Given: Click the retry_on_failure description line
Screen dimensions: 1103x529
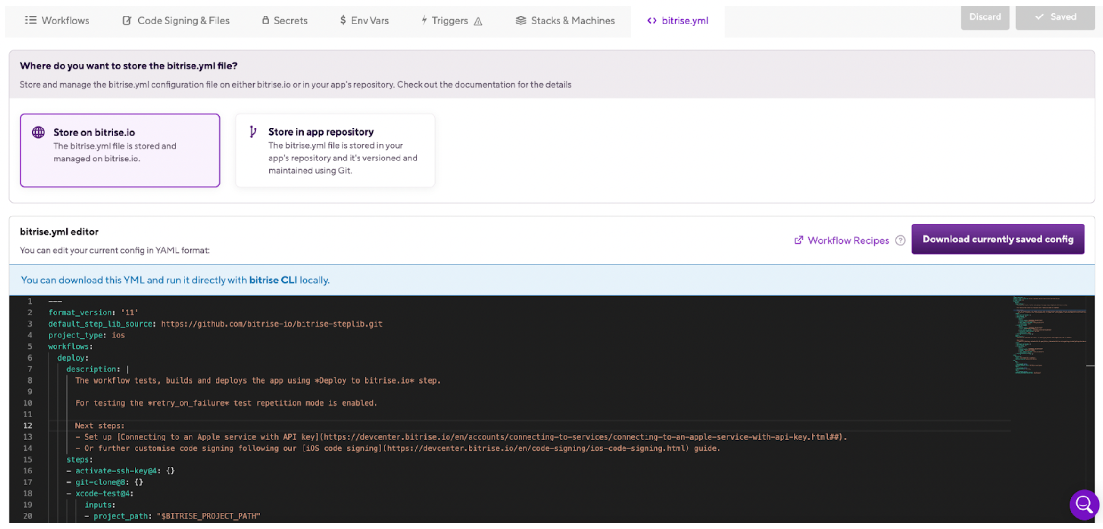Looking at the screenshot, I should [x=226, y=403].
